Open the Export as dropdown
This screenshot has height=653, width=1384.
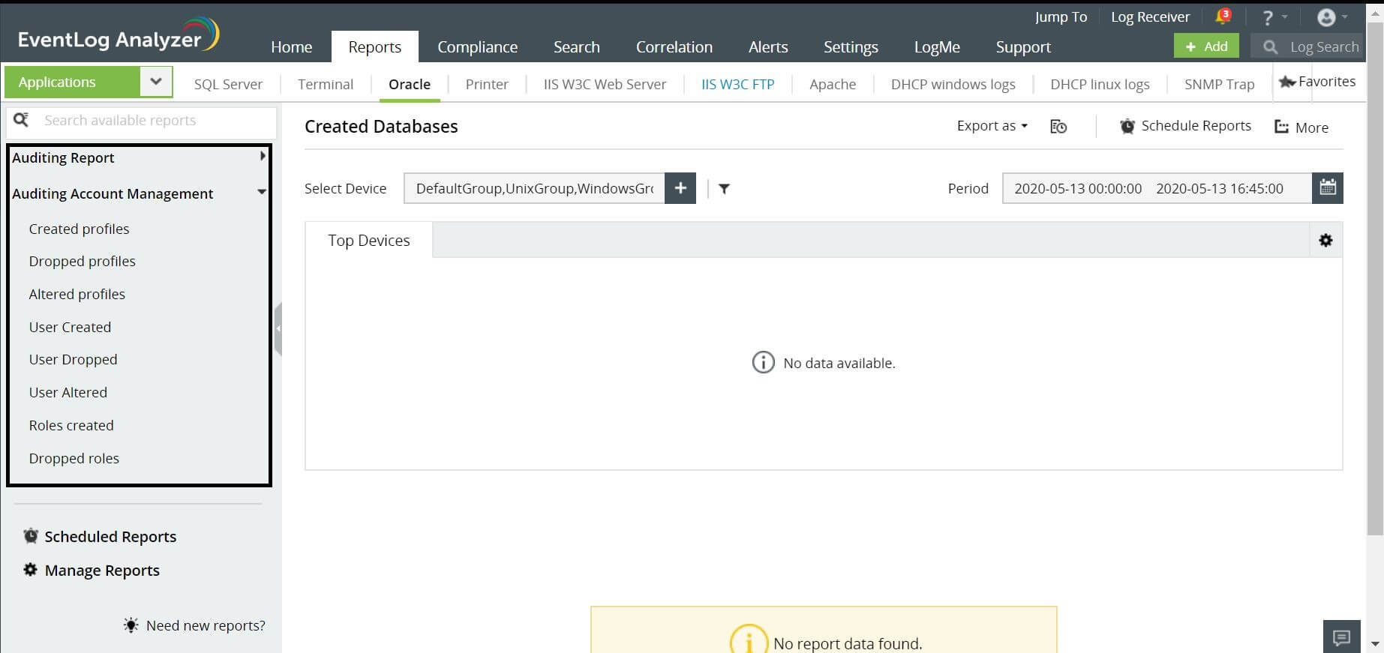[992, 126]
